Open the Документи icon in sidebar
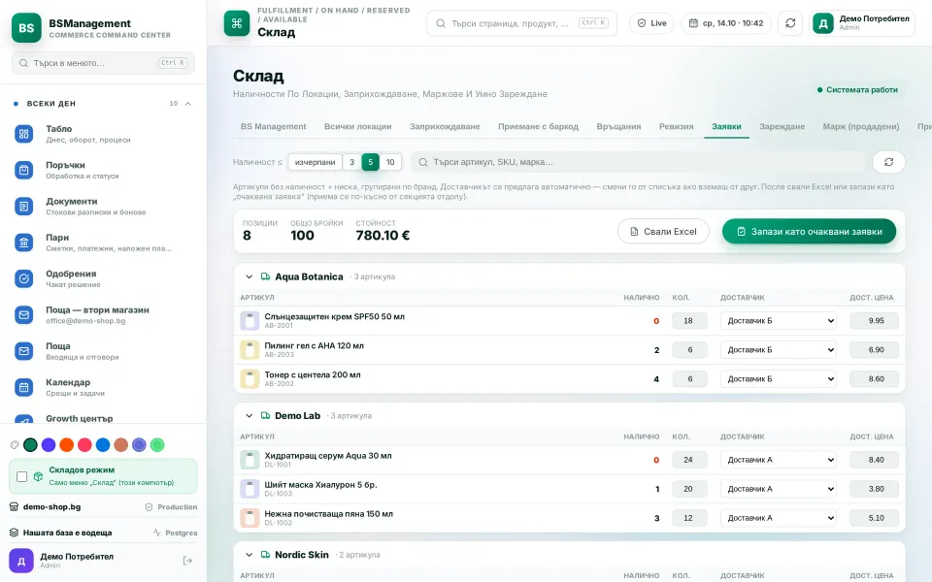932x582 pixels. coord(23,206)
